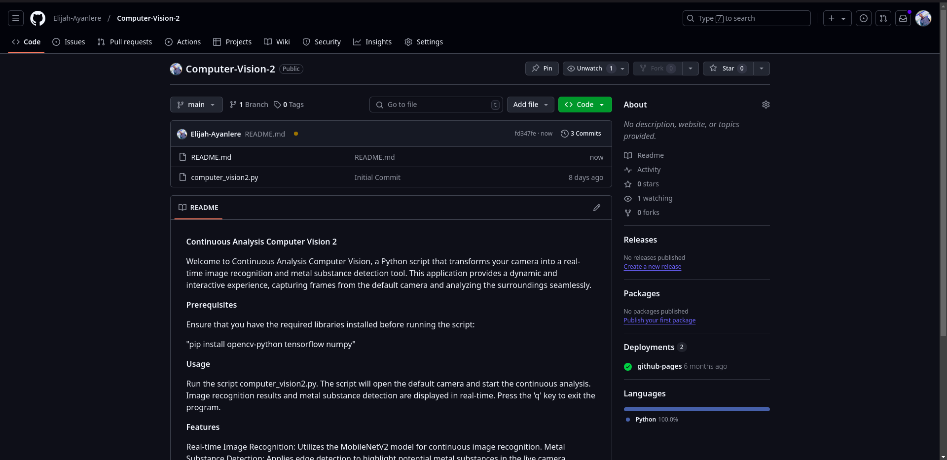Open the Packages heading link
947x460 pixels.
coord(642,293)
